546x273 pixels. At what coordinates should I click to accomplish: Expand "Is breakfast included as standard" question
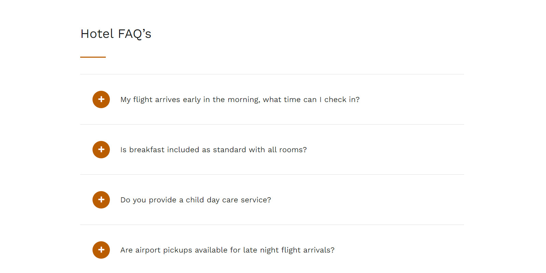[x=214, y=150]
